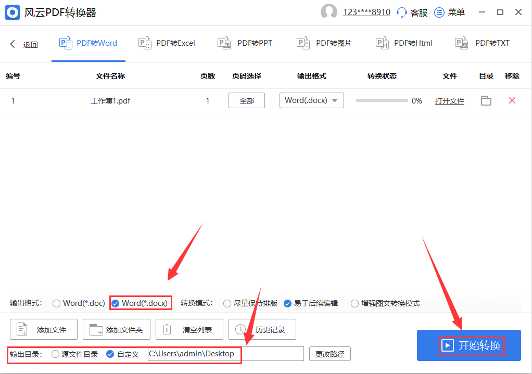Click the 页码选择 column header
The height and width of the screenshot is (374, 532).
247,76
